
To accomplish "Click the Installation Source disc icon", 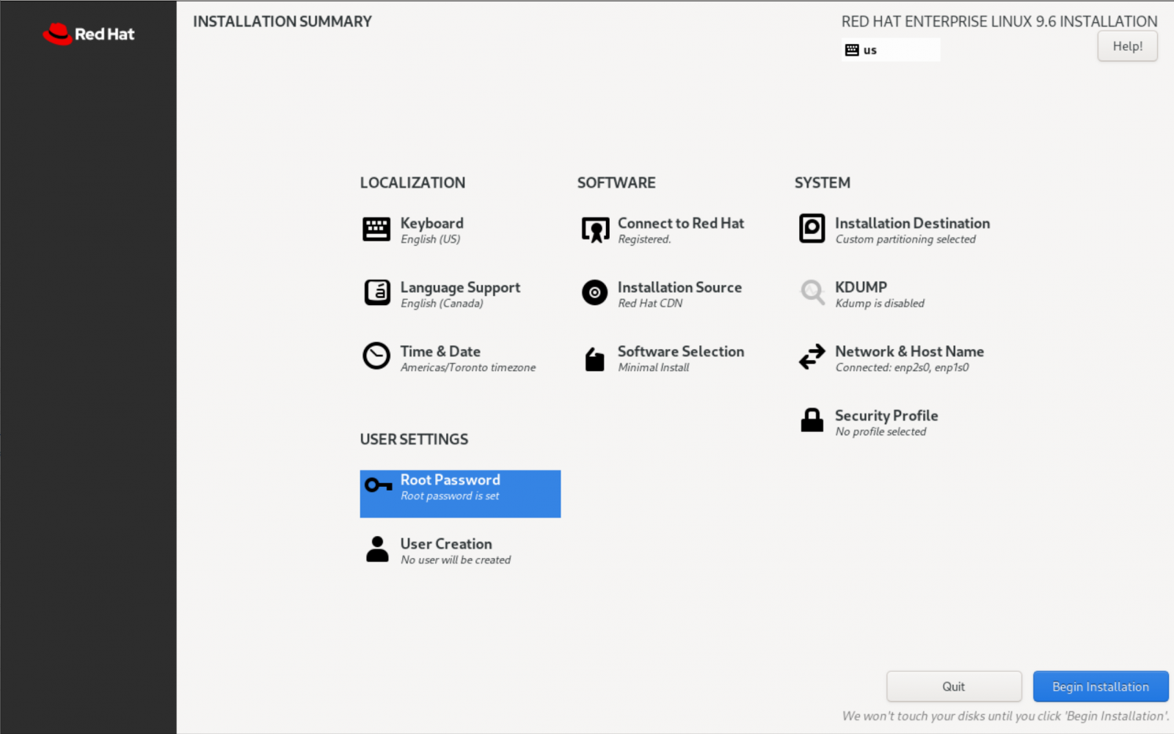I will pos(594,293).
